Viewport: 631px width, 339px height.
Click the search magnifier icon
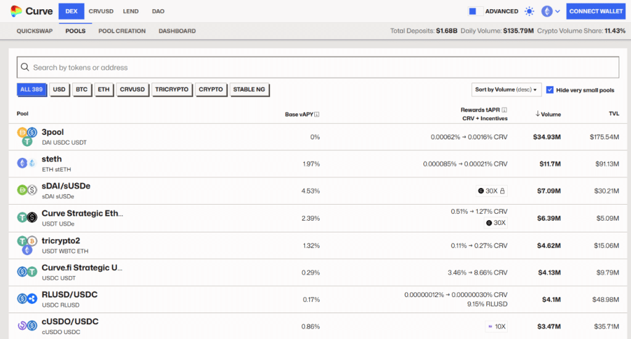(25, 67)
